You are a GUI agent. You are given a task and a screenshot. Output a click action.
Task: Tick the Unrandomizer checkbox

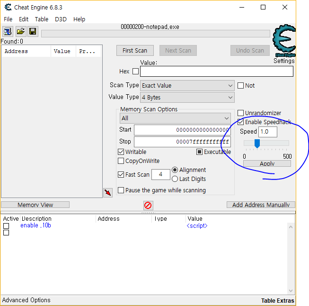240,113
